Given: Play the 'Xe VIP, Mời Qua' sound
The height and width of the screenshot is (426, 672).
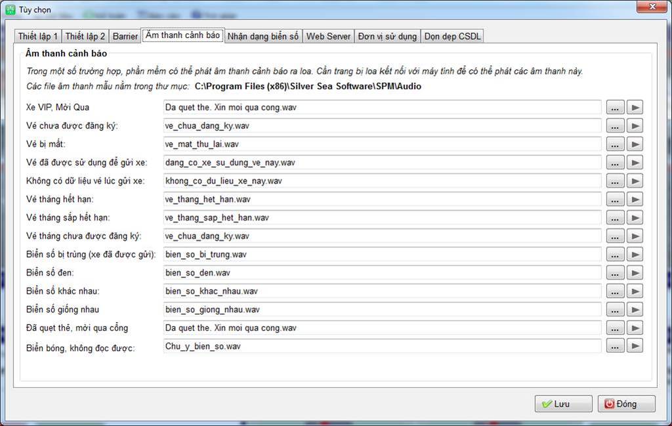Looking at the screenshot, I should coord(635,107).
